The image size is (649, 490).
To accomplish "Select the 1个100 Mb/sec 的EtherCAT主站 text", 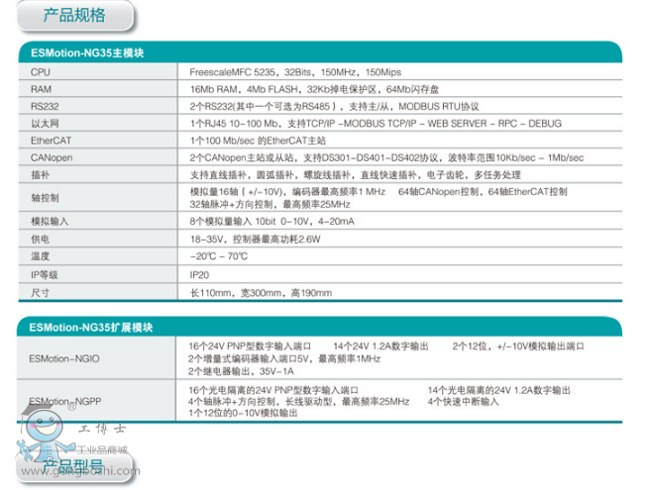I will (x=258, y=141).
